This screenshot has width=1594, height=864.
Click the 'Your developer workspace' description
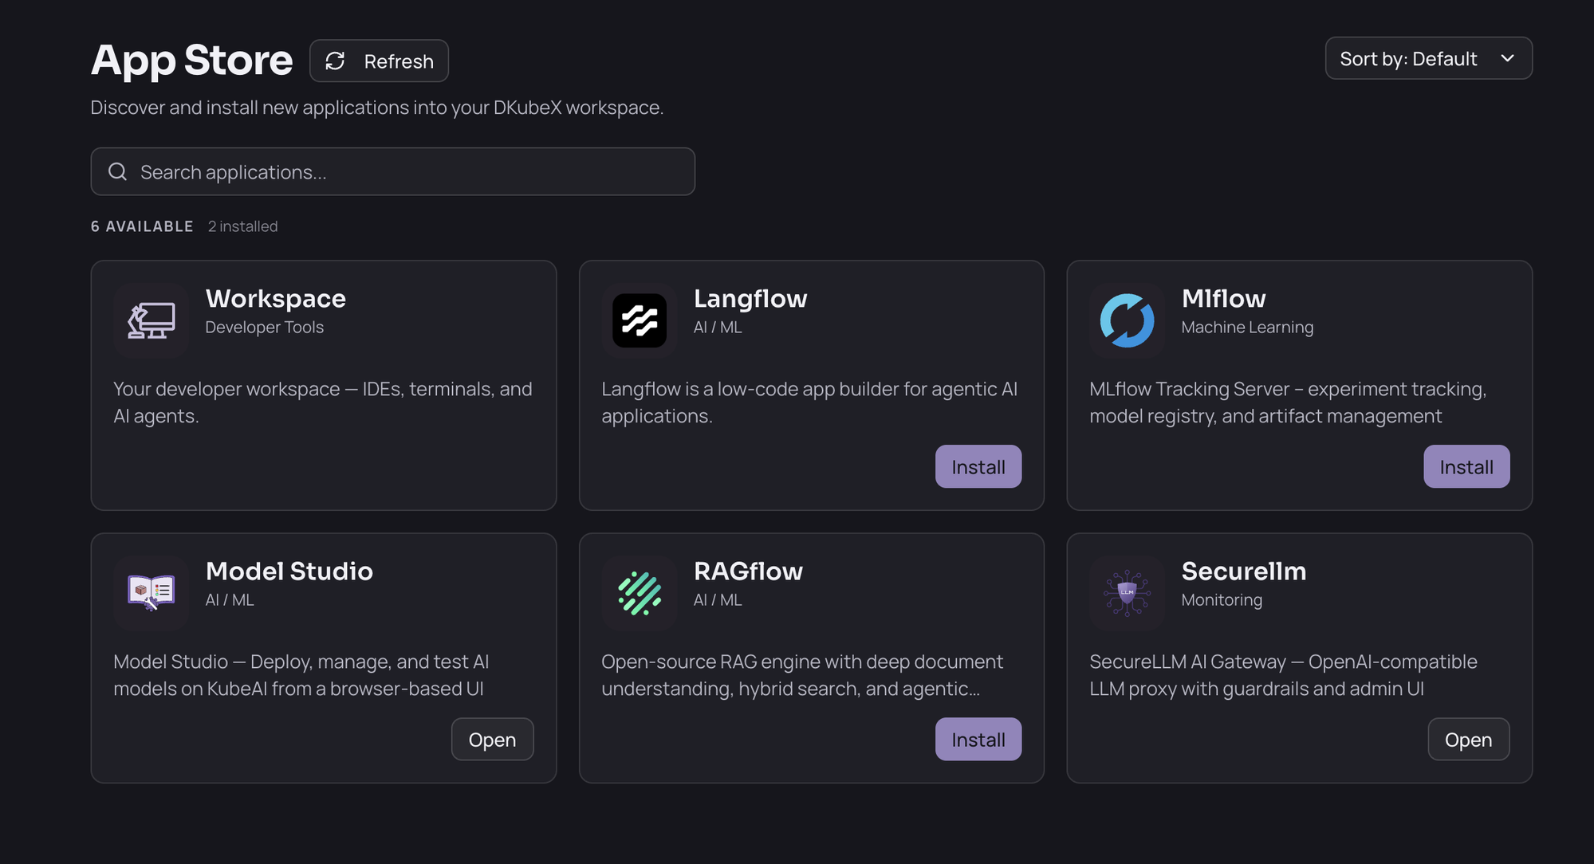[323, 403]
